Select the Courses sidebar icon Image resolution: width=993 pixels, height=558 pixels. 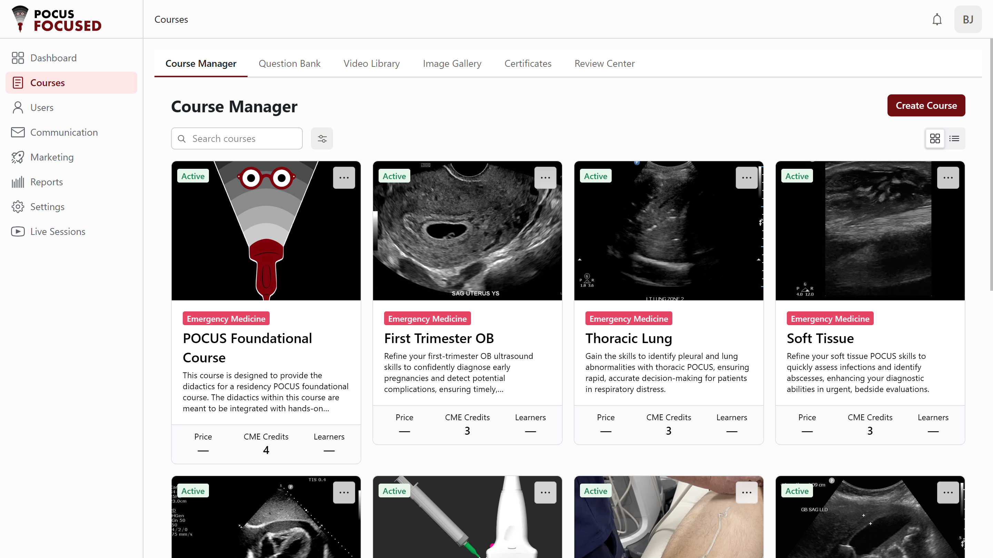tap(18, 83)
